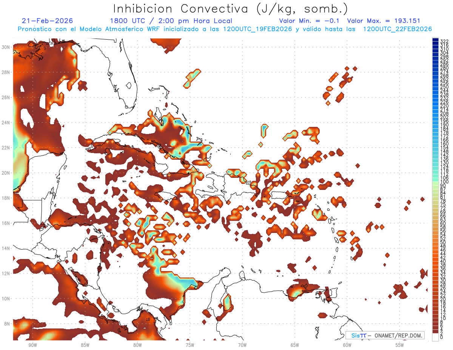Click the '65W' longitude label
The height and width of the screenshot is (350, 453).
pyautogui.click(x=295, y=345)
